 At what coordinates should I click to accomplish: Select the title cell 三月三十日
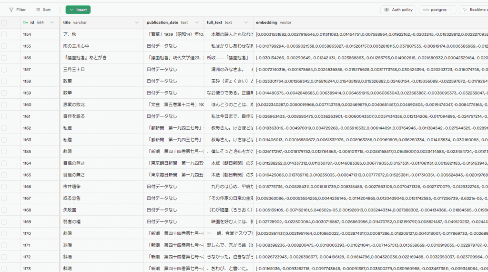click(74, 69)
